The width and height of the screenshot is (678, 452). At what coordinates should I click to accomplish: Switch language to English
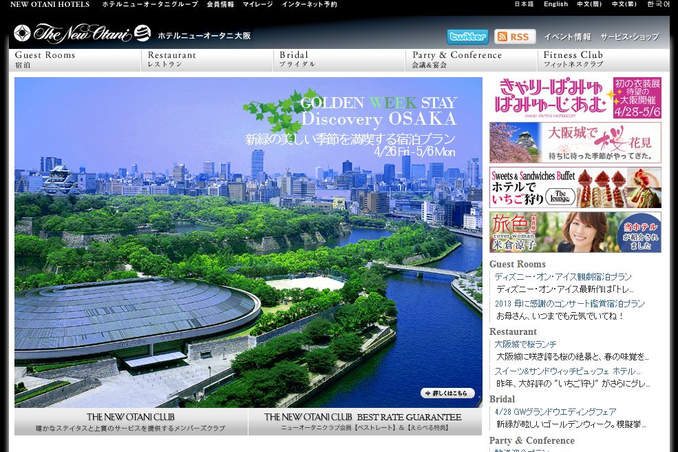click(555, 4)
